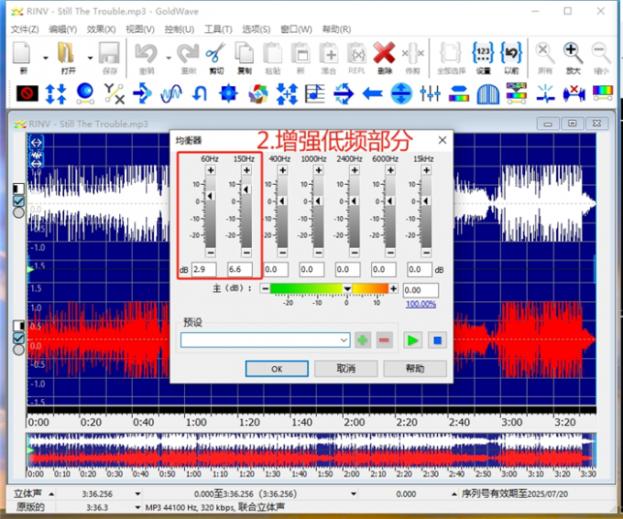Select radio button beside the red channel
This screenshot has height=519, width=623.
[18, 350]
